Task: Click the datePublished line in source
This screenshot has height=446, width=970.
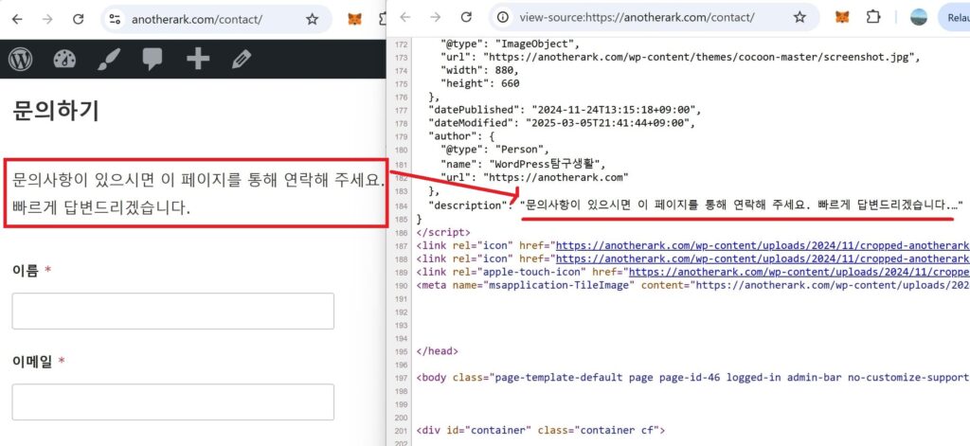Action: pyautogui.click(x=566, y=110)
